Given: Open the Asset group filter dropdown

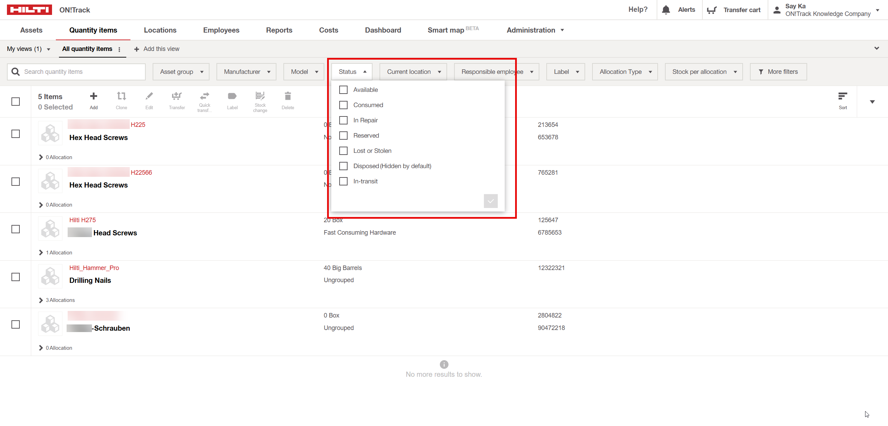Looking at the screenshot, I should point(181,72).
